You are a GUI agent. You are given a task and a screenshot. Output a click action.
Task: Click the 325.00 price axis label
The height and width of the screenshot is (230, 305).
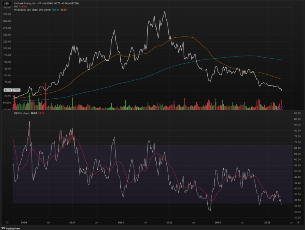click(x=7, y=14)
